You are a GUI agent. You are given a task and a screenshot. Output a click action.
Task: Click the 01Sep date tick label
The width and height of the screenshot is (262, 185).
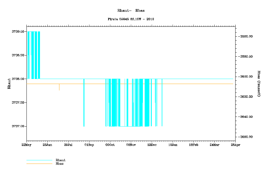(x=89, y=145)
